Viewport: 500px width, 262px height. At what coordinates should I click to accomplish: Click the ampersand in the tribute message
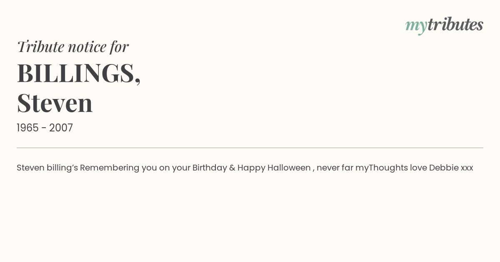pos(232,168)
